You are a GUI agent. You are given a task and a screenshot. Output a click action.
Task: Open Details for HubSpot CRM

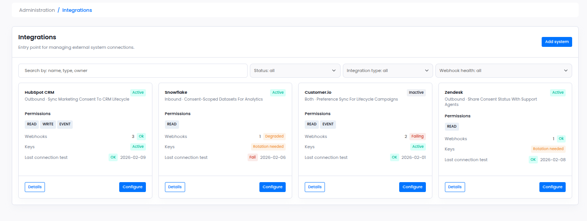35,187
